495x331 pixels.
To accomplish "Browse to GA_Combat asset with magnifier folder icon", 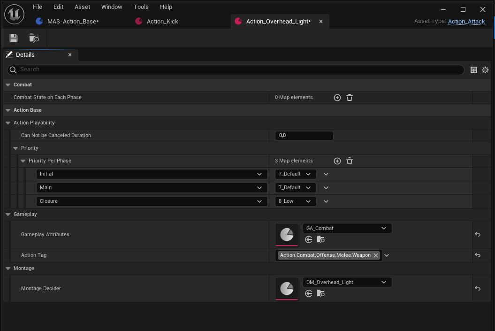I will tap(321, 239).
